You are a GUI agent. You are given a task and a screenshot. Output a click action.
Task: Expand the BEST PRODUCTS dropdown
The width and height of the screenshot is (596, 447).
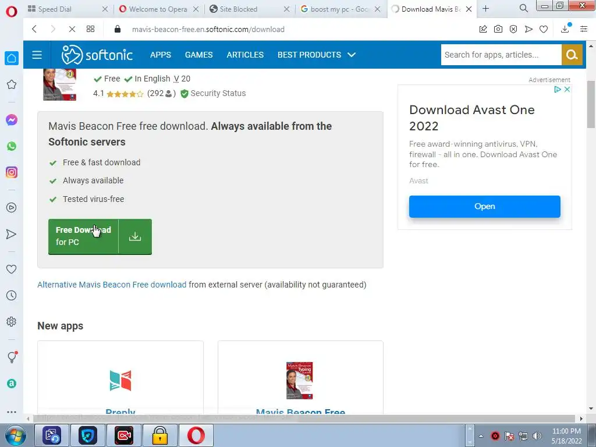click(317, 55)
